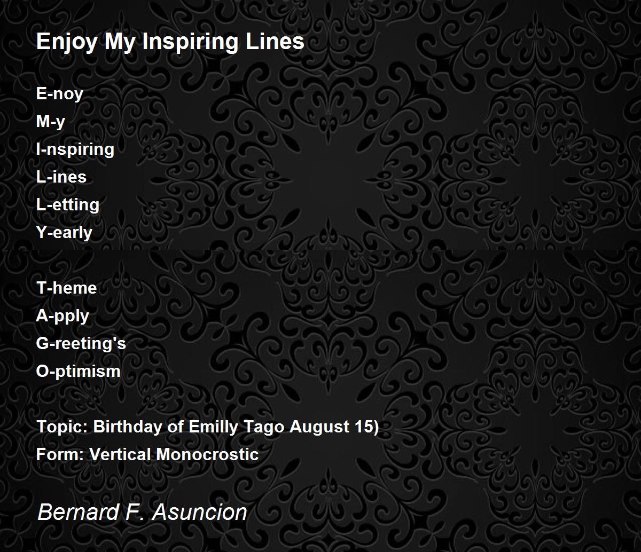641x552 pixels.
Task: Select the O-ptimism line
Action: click(x=79, y=372)
